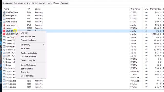This screenshot has width=164, height=92.
Task: Click the 1,216,348 K memory value
Action: pyautogui.click(x=156, y=34)
